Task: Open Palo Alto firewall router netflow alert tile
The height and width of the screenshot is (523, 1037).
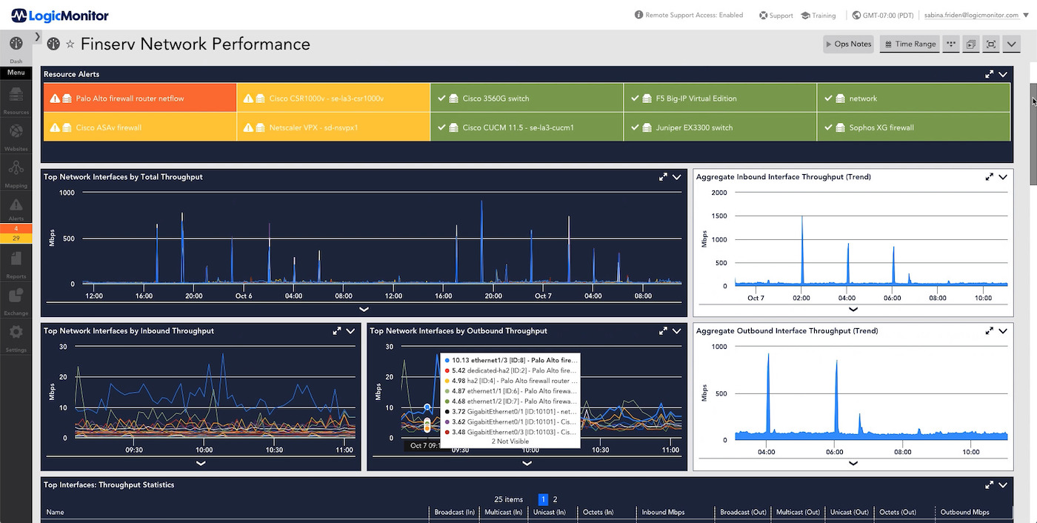Action: [x=140, y=98]
